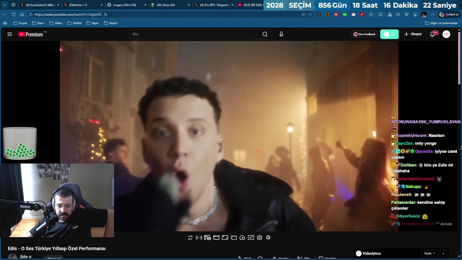The height and width of the screenshot is (260, 462).
Task: Open enhancer settings gear below player
Action: pos(268,238)
